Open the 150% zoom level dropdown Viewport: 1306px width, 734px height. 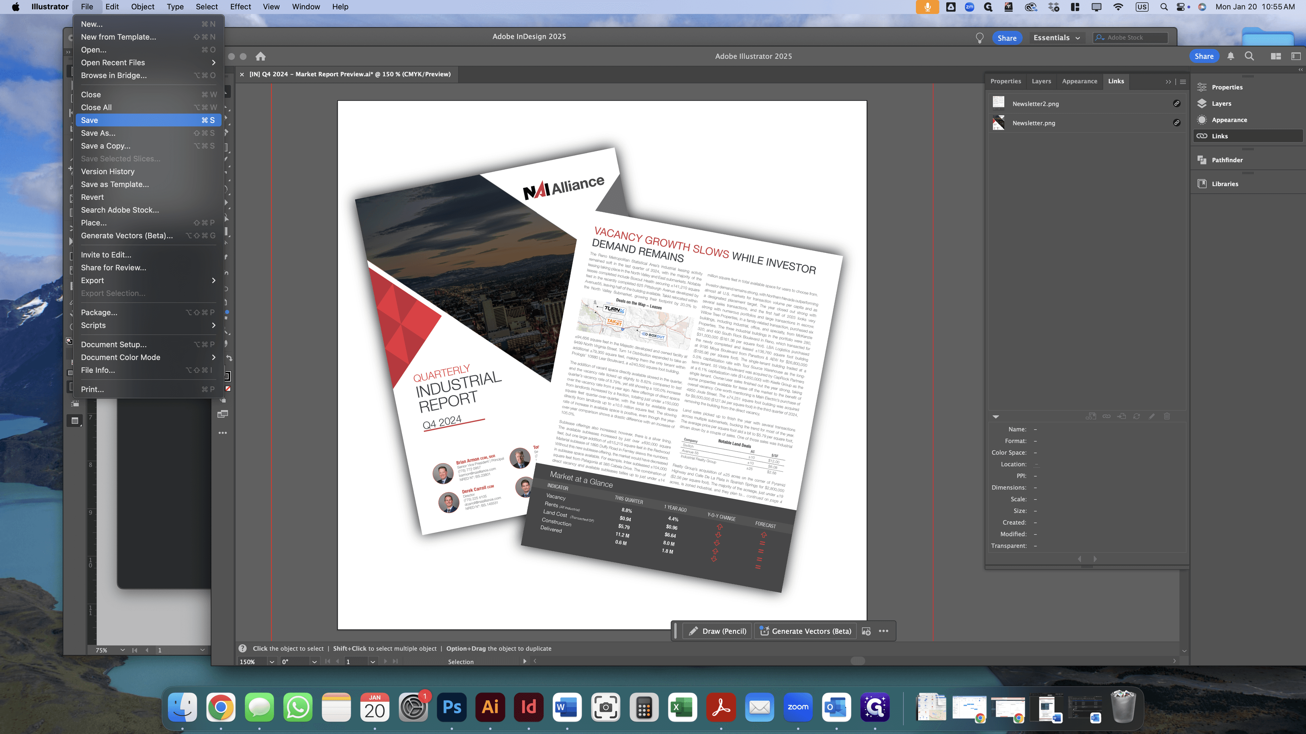[272, 662]
